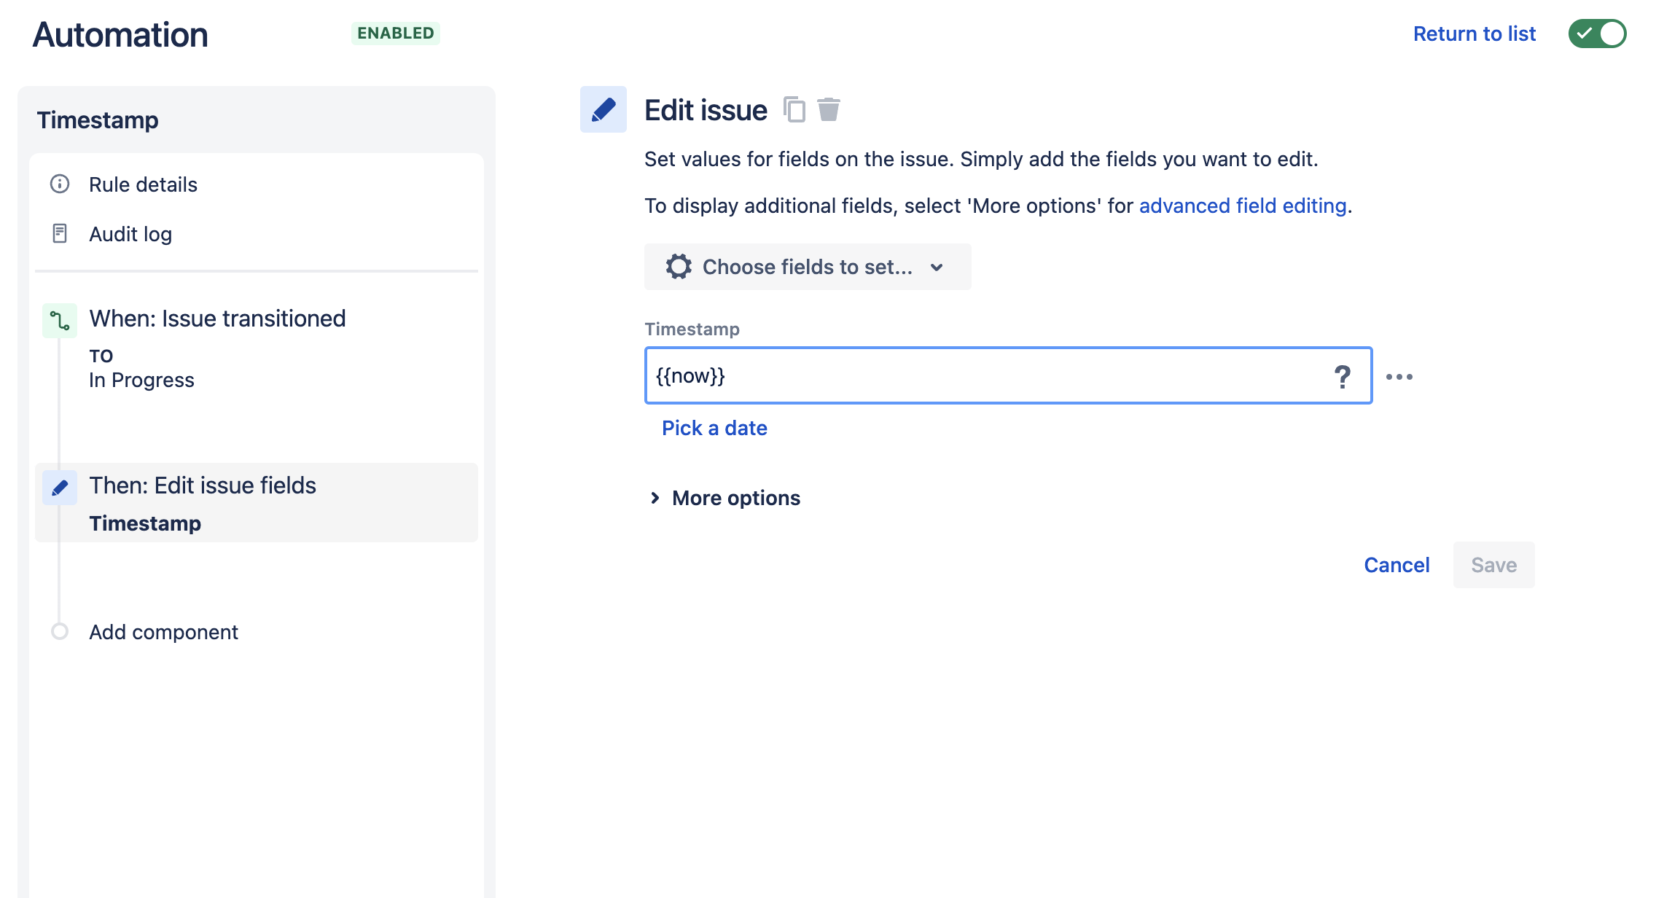The width and height of the screenshot is (1656, 898).
Task: Click the Timestamp input field with {{now}}
Action: click(x=1009, y=376)
